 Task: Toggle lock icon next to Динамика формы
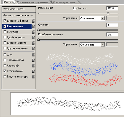[33, 21]
